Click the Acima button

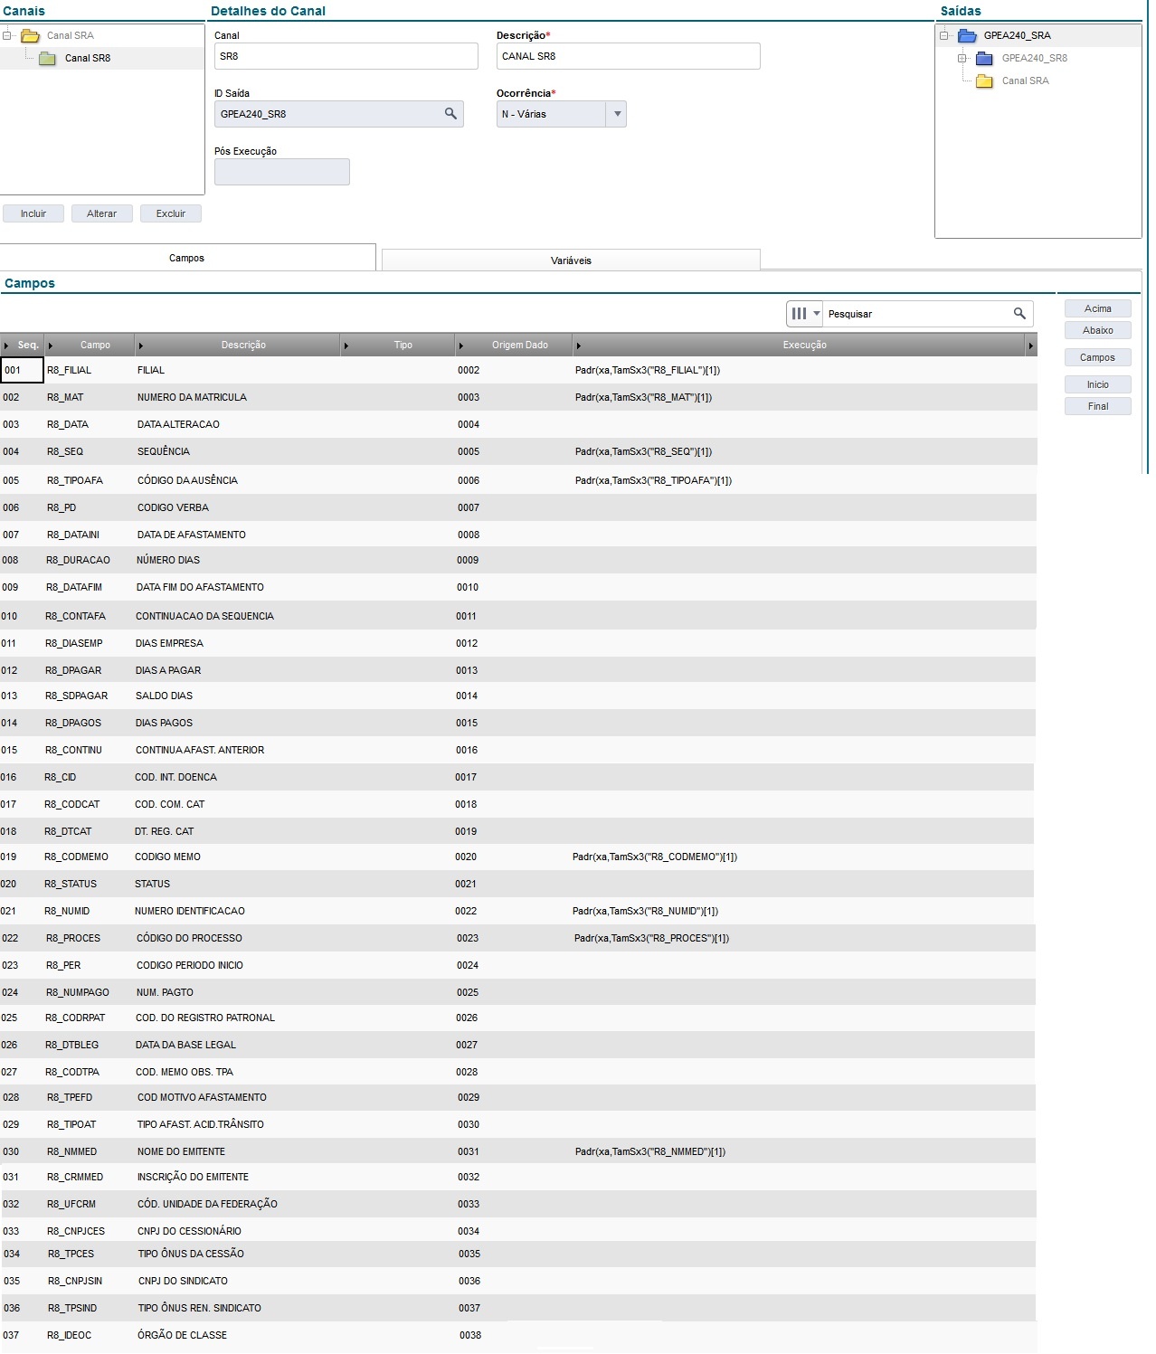(x=1098, y=308)
